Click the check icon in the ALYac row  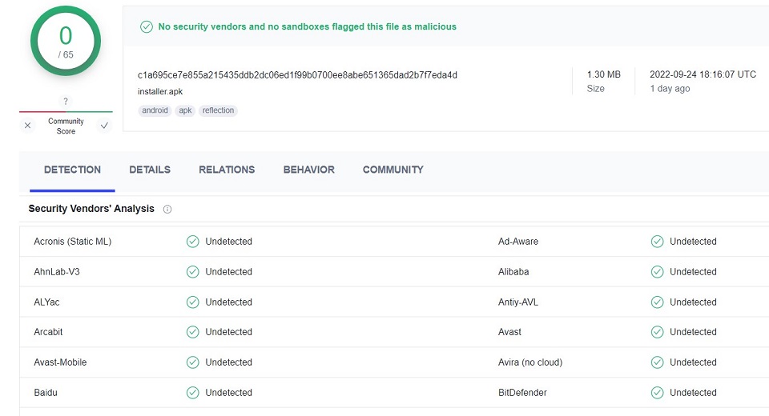point(193,302)
